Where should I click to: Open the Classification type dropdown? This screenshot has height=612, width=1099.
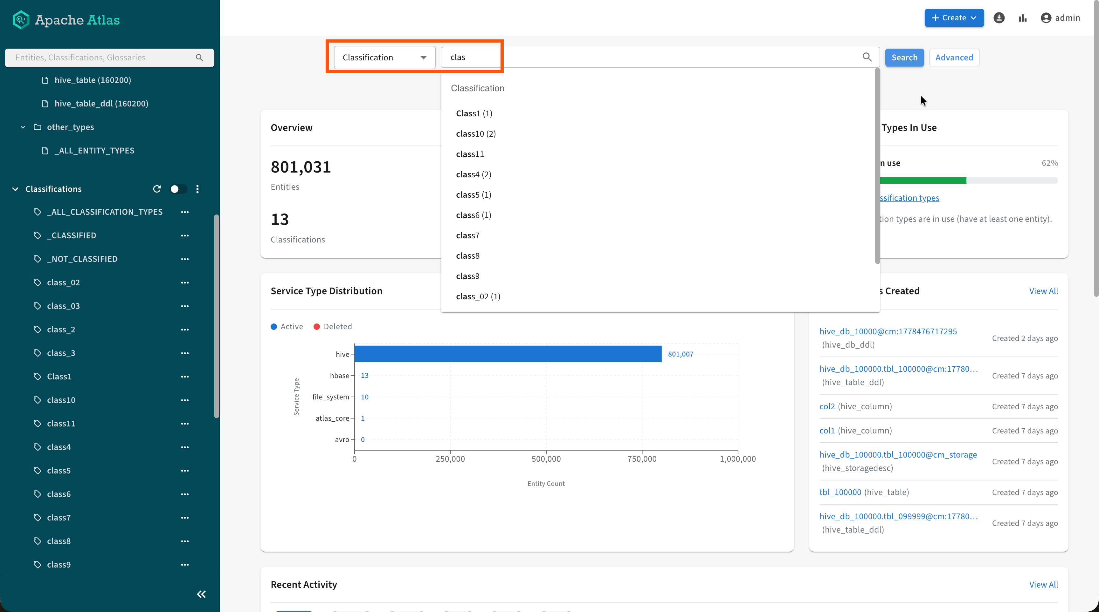[x=384, y=58]
